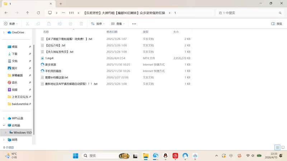The width and height of the screenshot is (287, 161).
Task: Switch to large icons view in status bar
Action: [x=283, y=147]
